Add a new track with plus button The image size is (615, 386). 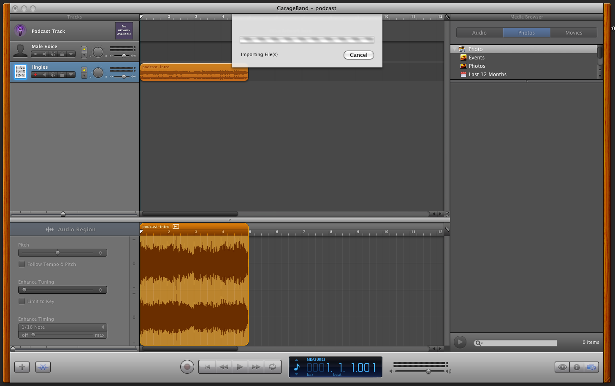[x=22, y=367]
